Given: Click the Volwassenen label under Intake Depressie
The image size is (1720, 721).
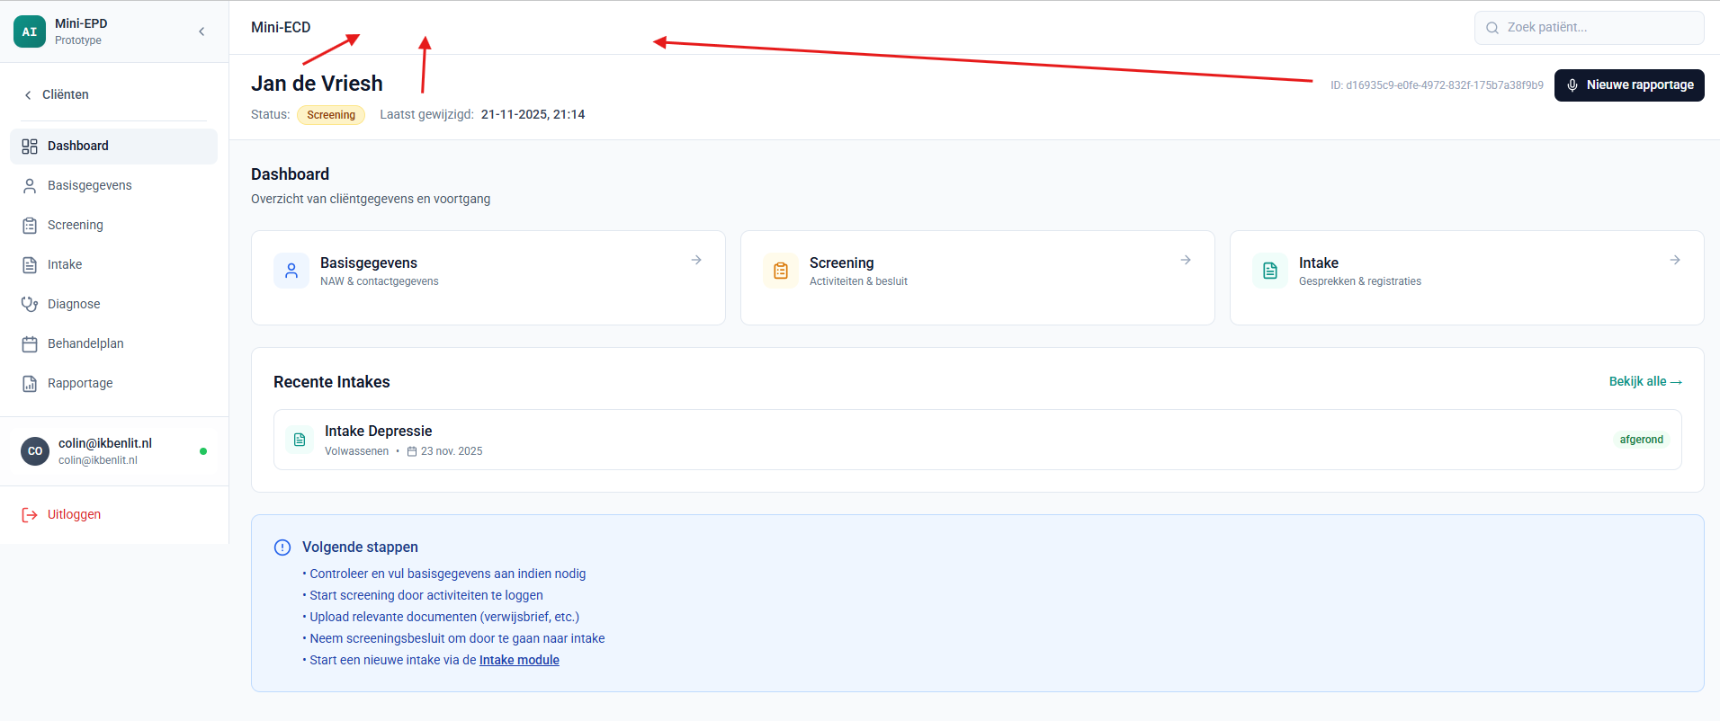Looking at the screenshot, I should (357, 451).
